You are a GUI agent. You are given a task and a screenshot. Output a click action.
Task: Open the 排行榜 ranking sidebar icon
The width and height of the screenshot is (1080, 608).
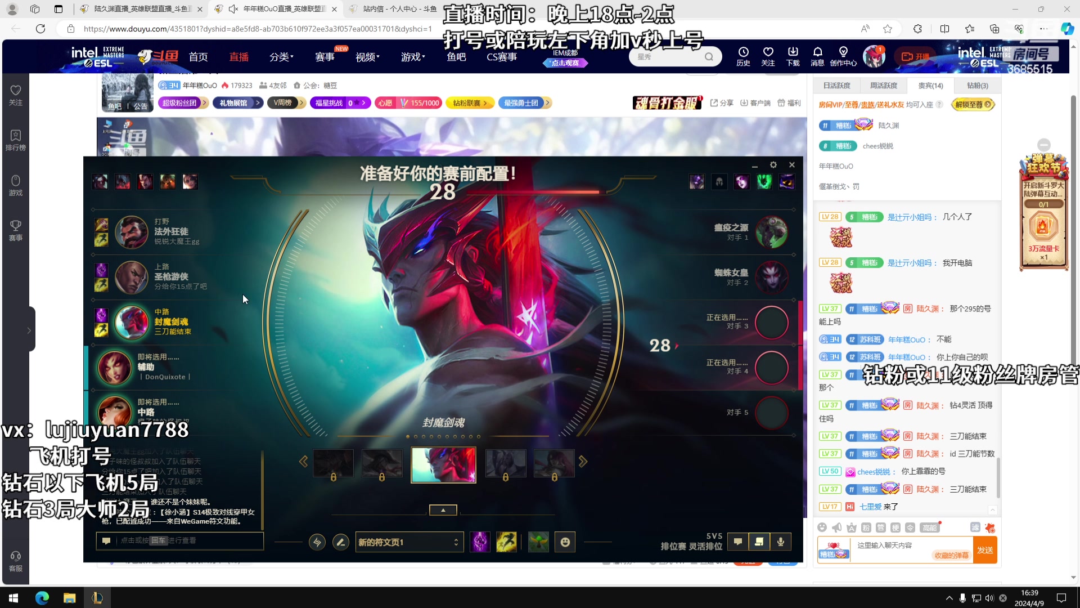pyautogui.click(x=16, y=140)
